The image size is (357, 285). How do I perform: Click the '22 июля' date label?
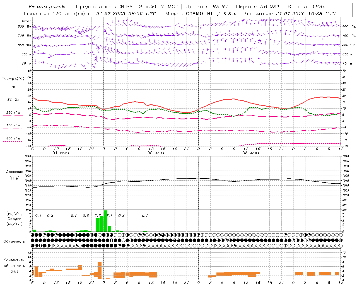[156, 153]
